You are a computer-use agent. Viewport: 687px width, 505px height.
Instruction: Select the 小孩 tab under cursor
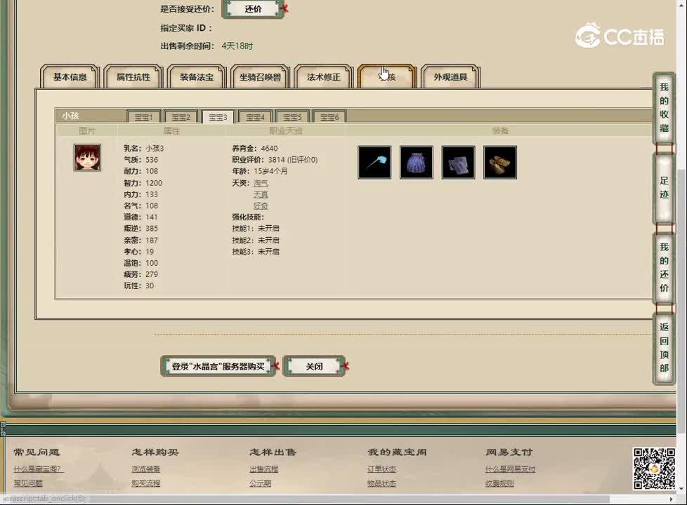click(387, 77)
